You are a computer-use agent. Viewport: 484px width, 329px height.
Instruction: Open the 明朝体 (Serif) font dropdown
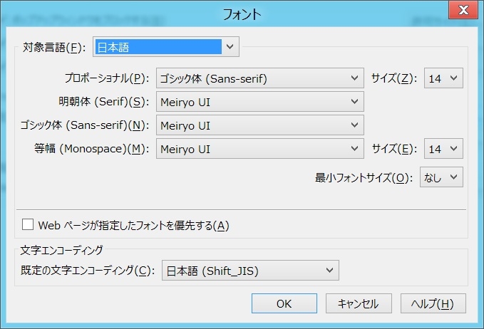[355, 102]
